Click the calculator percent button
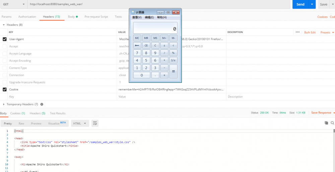Image resolution: width=335 pixels, height=172 pixels. (173, 53)
